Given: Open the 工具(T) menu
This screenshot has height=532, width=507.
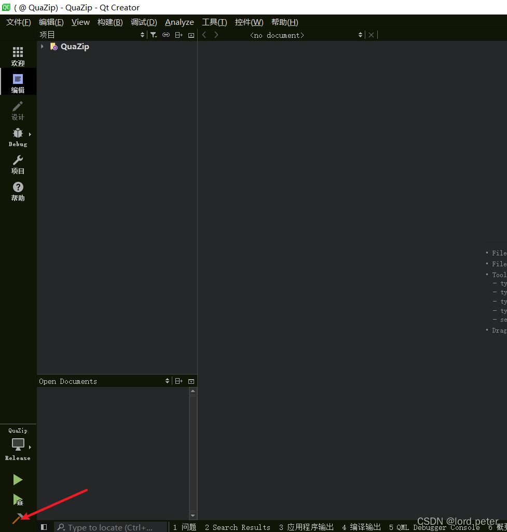Looking at the screenshot, I should pos(214,22).
